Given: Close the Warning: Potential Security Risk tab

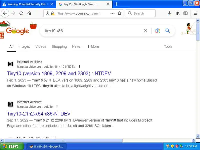Looking at the screenshot, I should click(x=52, y=4).
